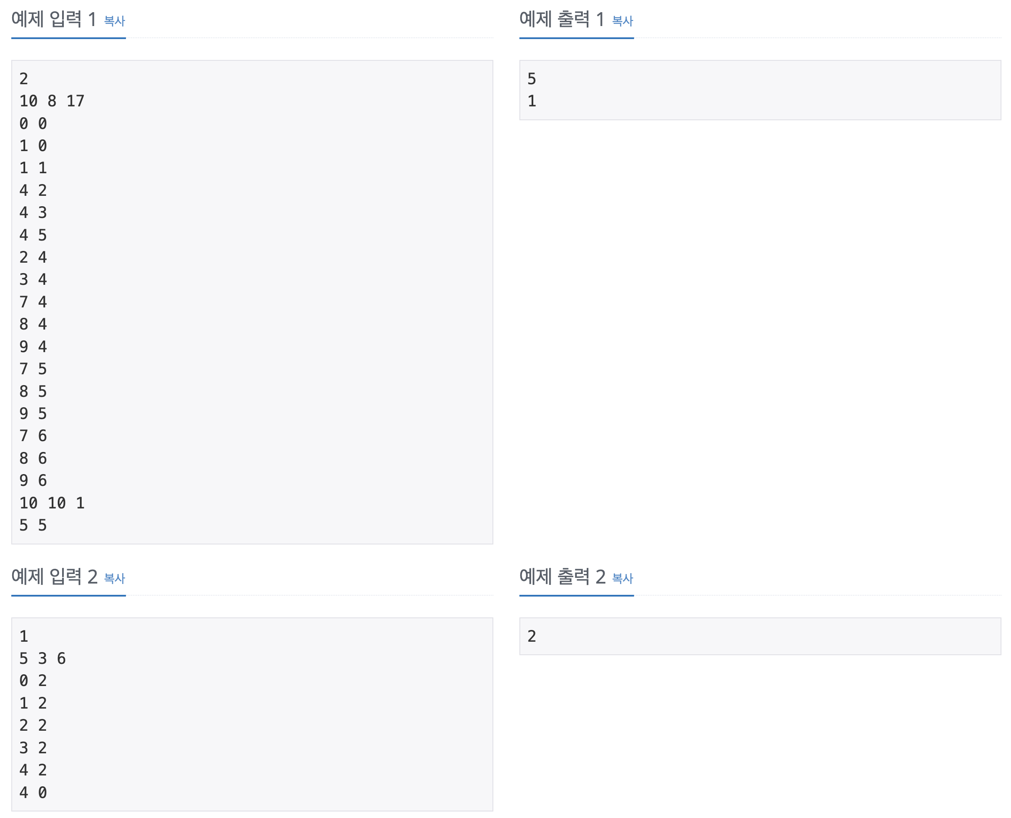The height and width of the screenshot is (818, 1011).
Task: Click the last line "4 0" in input 2
Action: point(33,792)
